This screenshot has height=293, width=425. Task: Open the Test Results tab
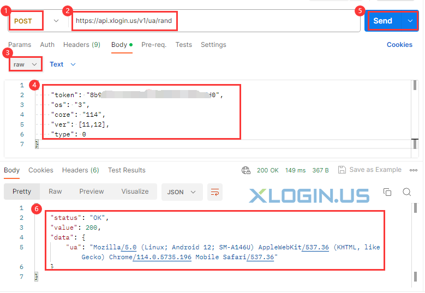[127, 170]
